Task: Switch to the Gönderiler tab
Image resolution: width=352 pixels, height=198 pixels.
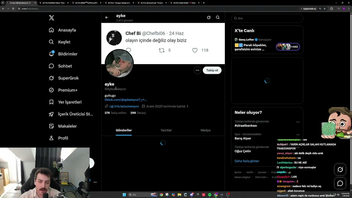Action: pos(124,130)
